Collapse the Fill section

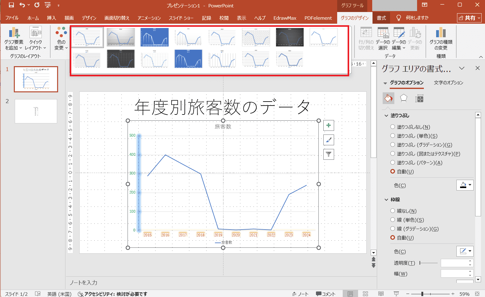387,116
